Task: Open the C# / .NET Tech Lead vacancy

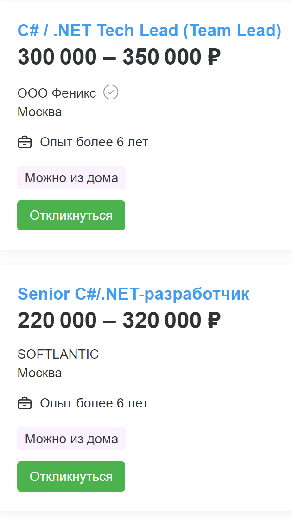Action: (149, 31)
